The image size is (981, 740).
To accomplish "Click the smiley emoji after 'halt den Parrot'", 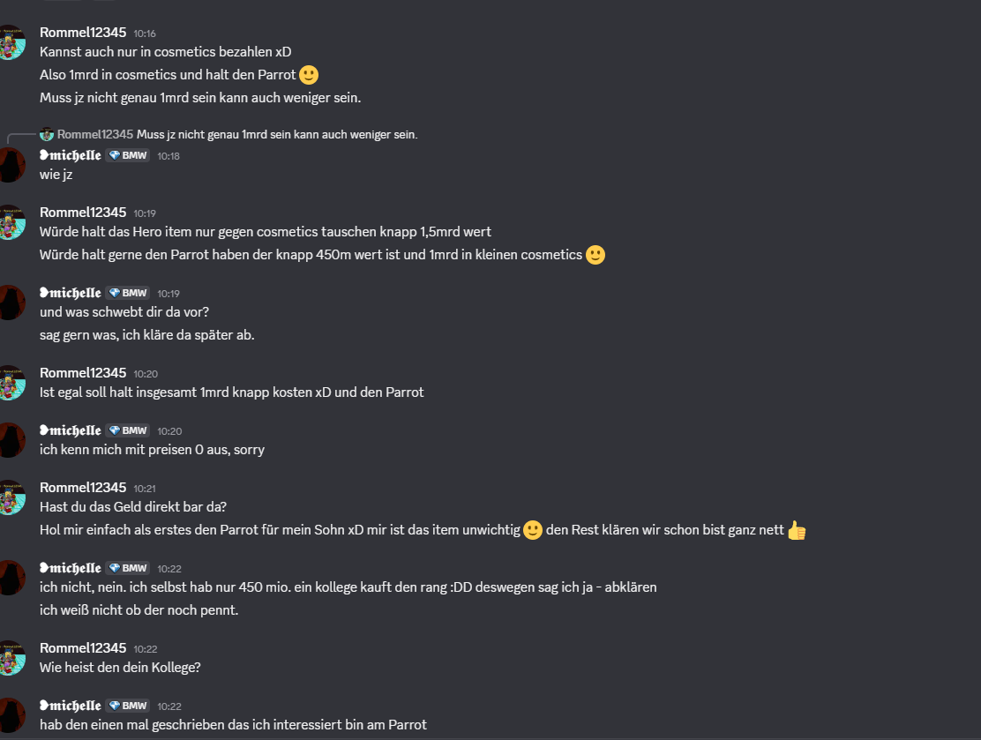I will click(309, 75).
